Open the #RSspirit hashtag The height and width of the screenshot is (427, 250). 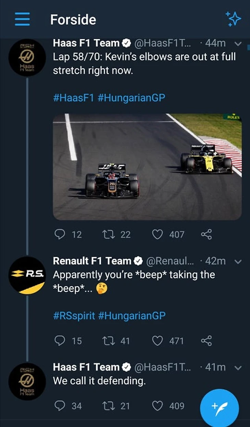click(74, 315)
